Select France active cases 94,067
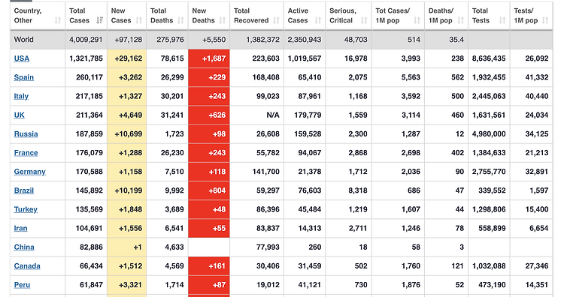This screenshot has width=564, height=297. pos(309,153)
